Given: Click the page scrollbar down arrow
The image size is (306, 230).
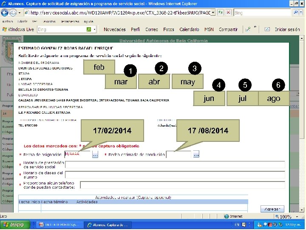Looking at the screenshot, I should pos(301,210).
